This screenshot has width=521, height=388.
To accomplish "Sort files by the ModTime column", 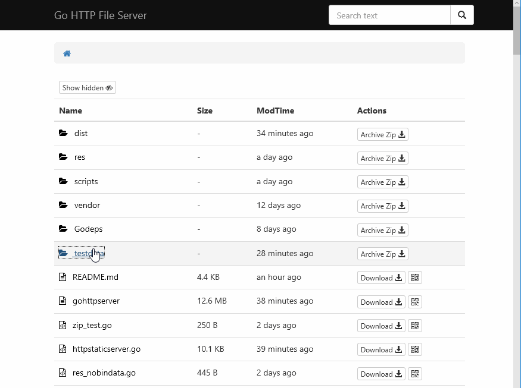I will [x=275, y=111].
